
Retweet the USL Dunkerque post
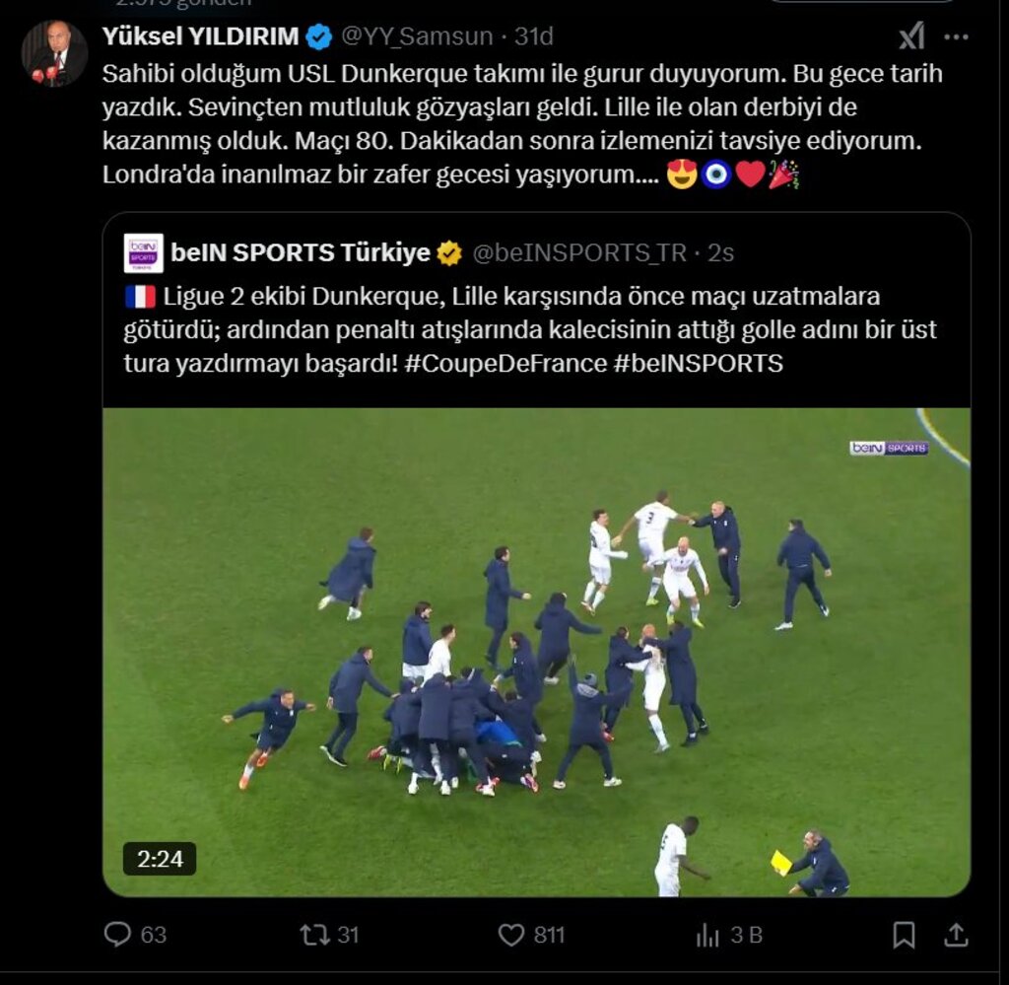coord(315,935)
